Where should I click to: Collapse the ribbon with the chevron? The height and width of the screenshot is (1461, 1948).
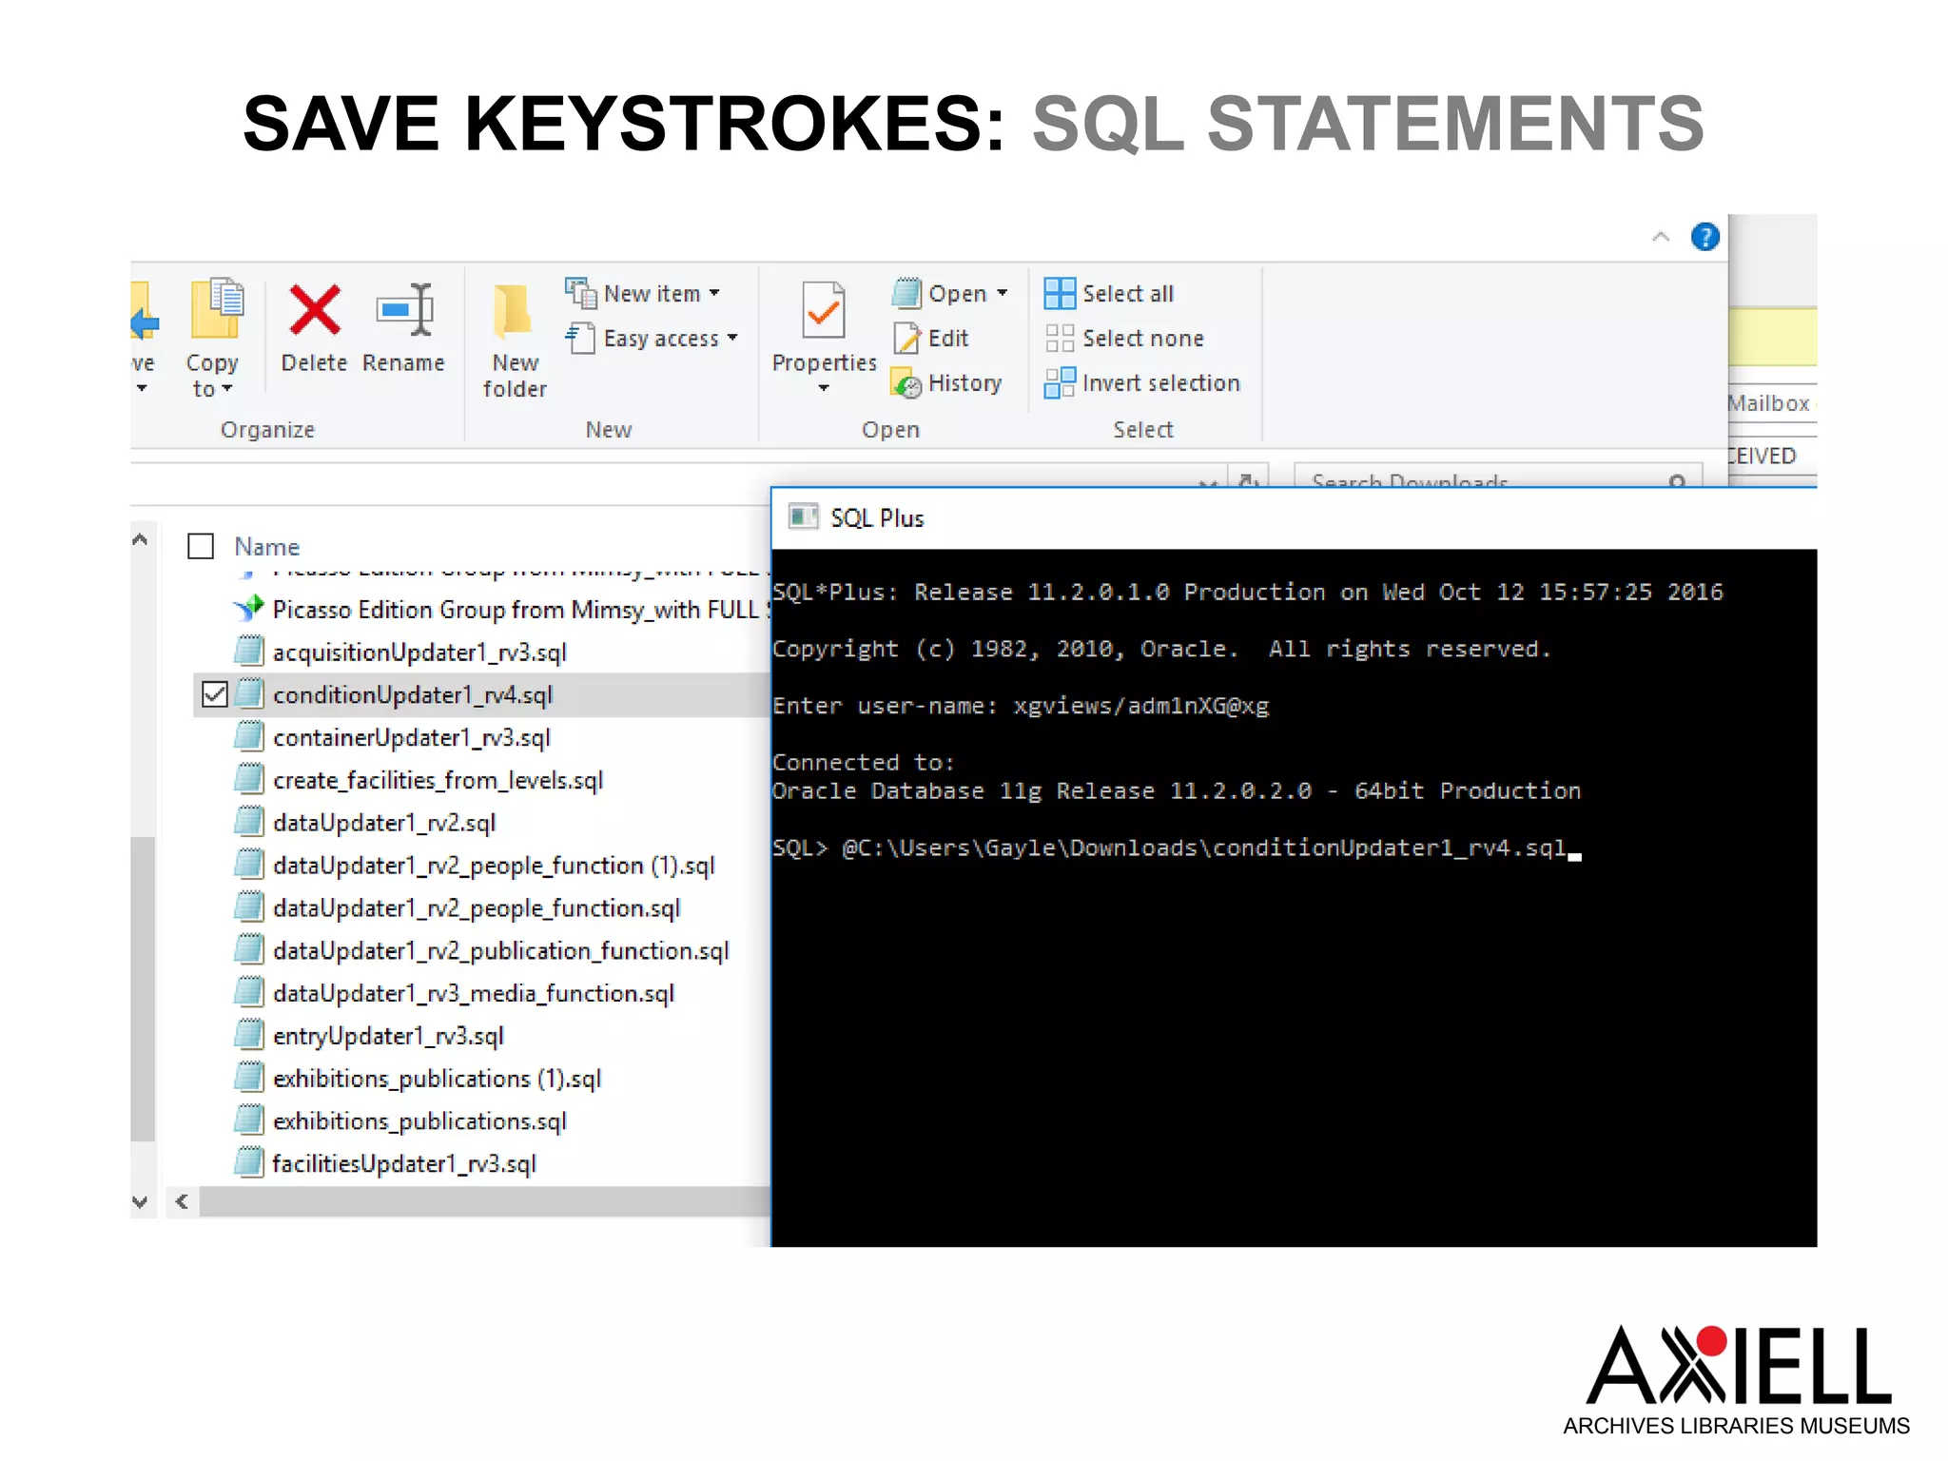(x=1661, y=237)
